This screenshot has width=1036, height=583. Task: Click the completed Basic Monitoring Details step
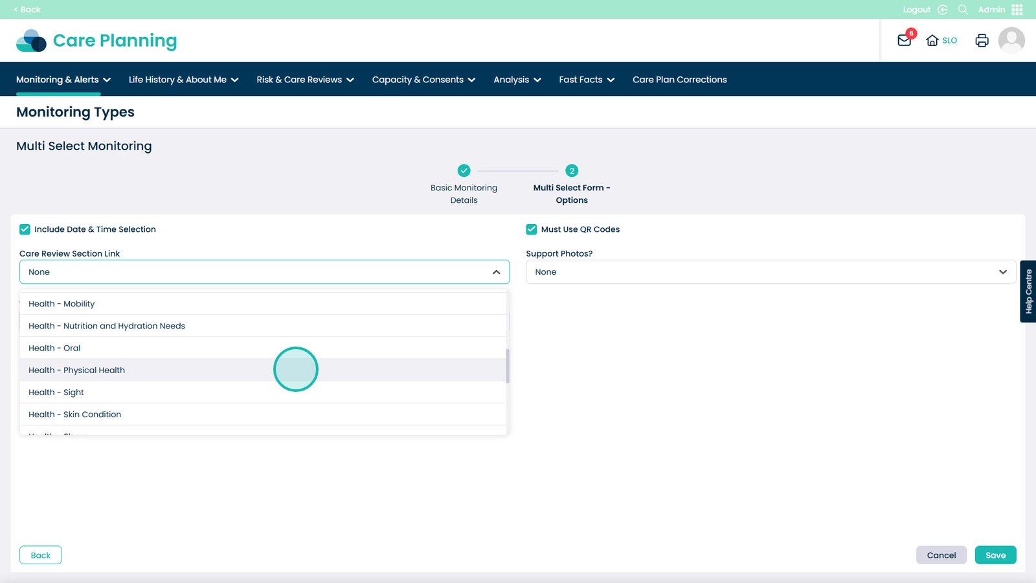point(464,171)
